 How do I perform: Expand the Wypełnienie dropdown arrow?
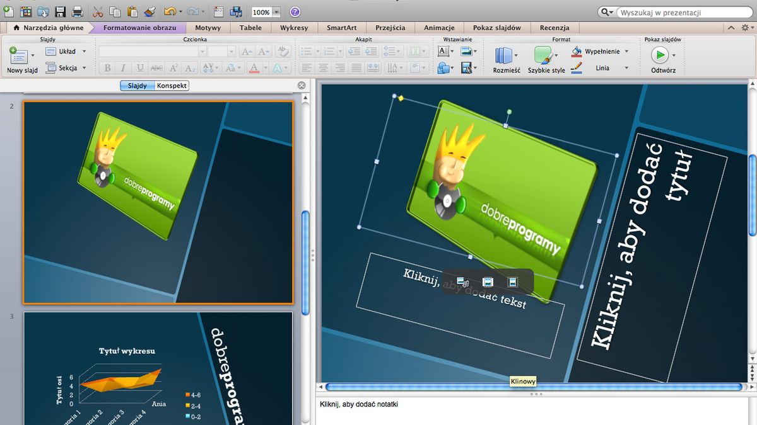[626, 52]
